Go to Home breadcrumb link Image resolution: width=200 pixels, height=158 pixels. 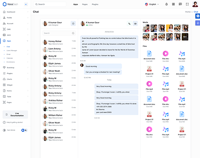(x=188, y=12)
